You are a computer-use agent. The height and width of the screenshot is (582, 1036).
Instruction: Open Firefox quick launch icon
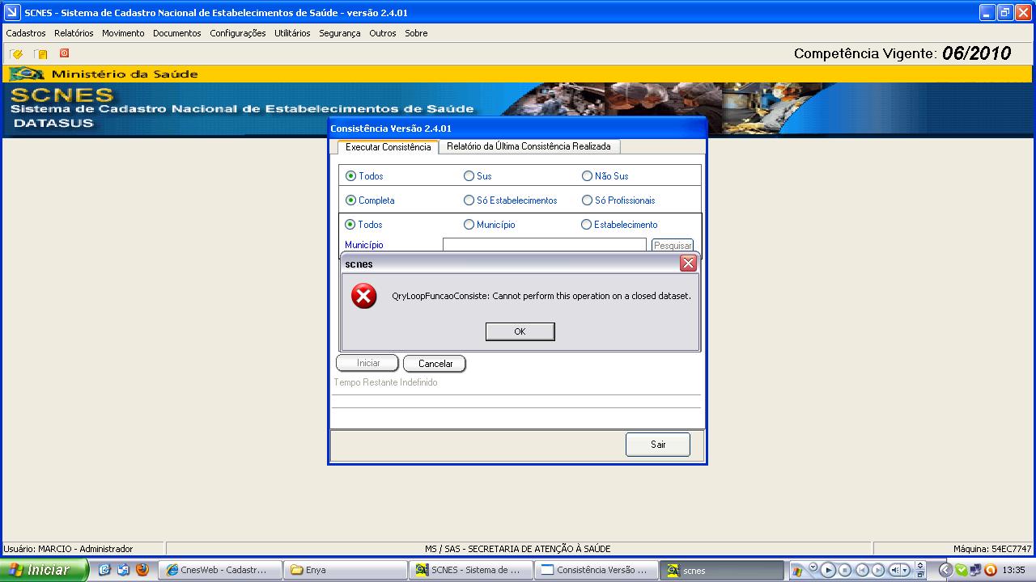142,570
